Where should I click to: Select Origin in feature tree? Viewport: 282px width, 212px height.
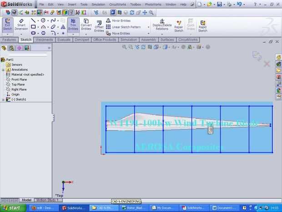(13, 94)
